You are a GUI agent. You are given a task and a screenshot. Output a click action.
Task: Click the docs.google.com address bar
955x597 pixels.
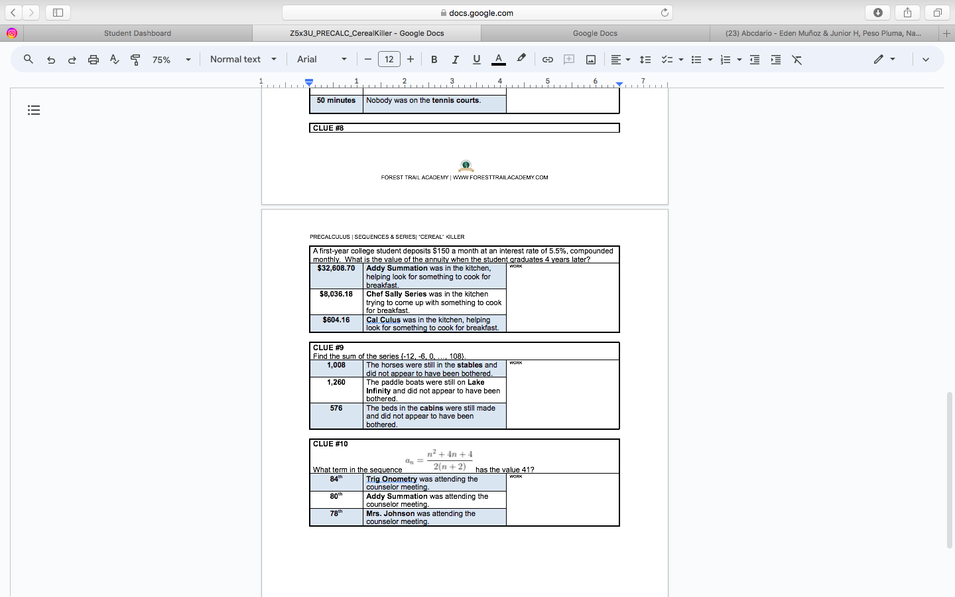point(477,13)
